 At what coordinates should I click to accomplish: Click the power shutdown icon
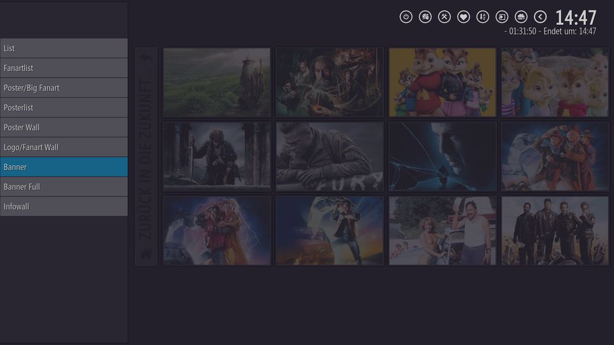[x=405, y=17]
